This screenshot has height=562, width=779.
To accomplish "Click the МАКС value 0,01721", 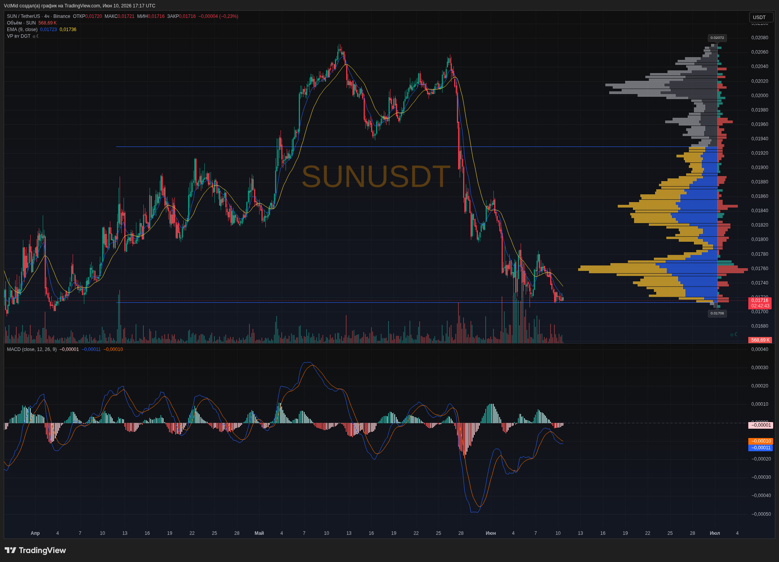I will pyautogui.click(x=126, y=16).
